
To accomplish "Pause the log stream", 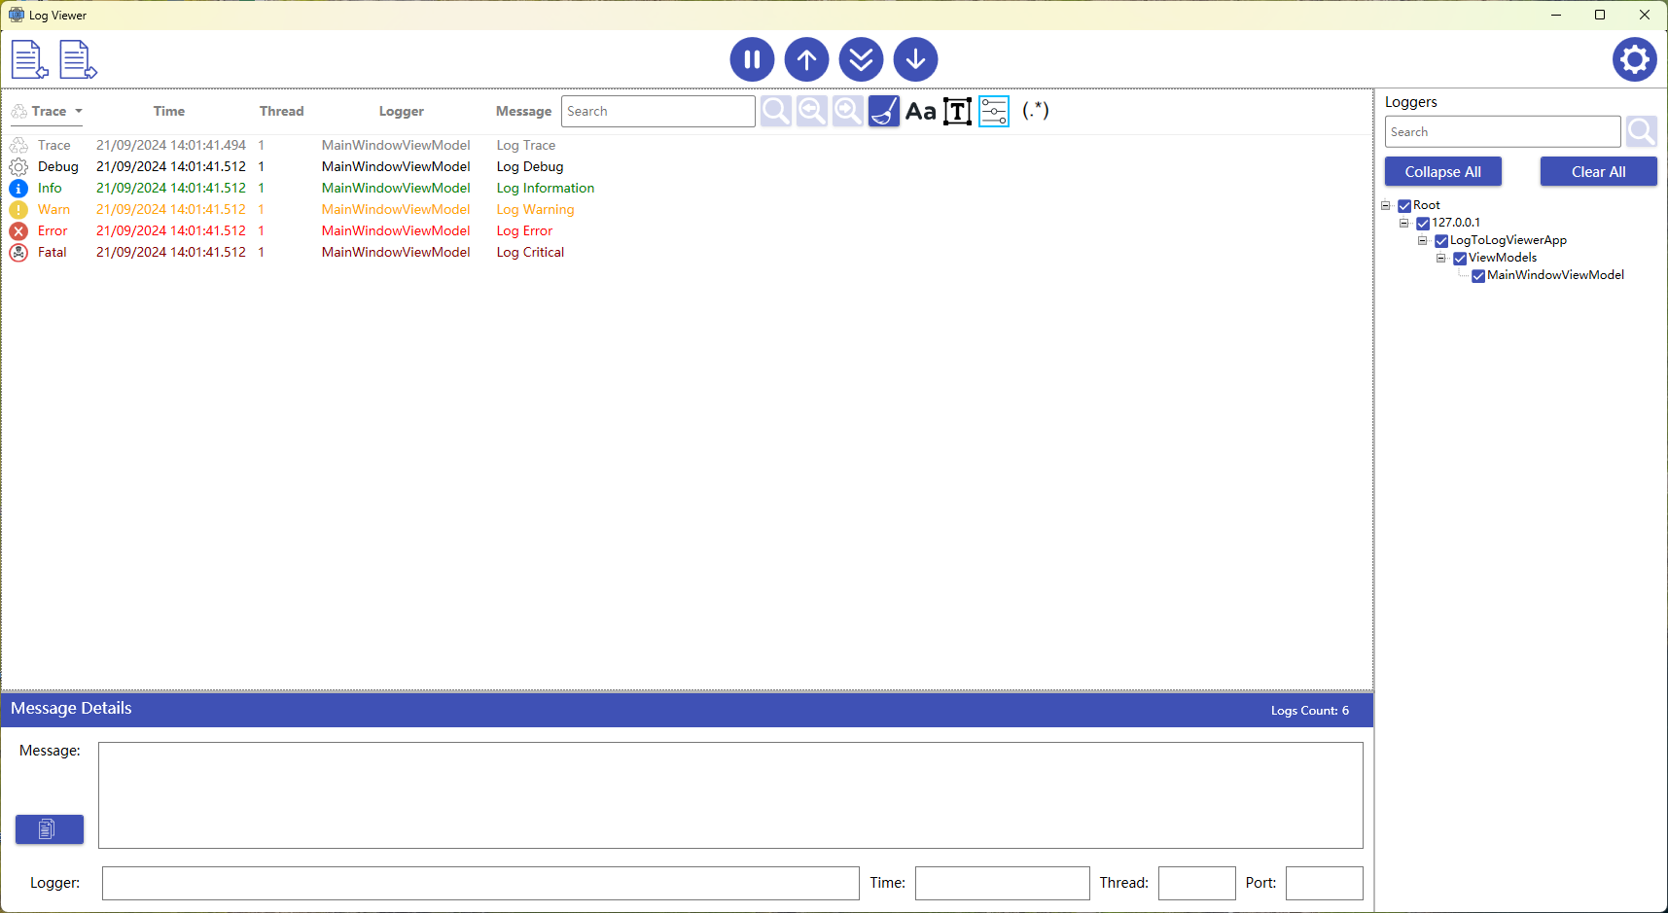I will pos(752,59).
